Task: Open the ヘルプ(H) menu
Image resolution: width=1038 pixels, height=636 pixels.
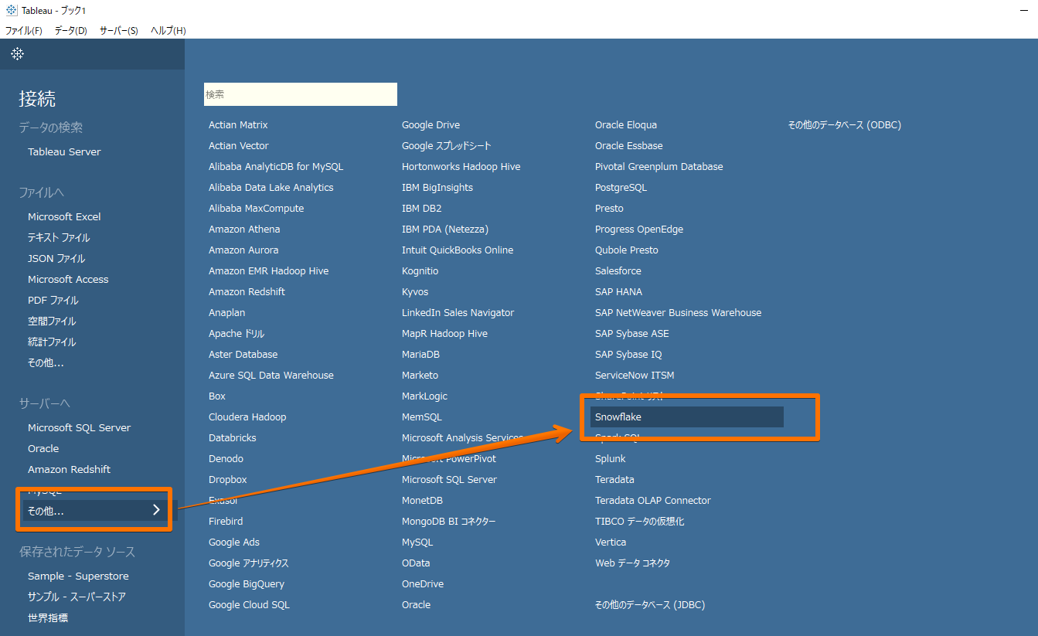Action: [x=168, y=31]
